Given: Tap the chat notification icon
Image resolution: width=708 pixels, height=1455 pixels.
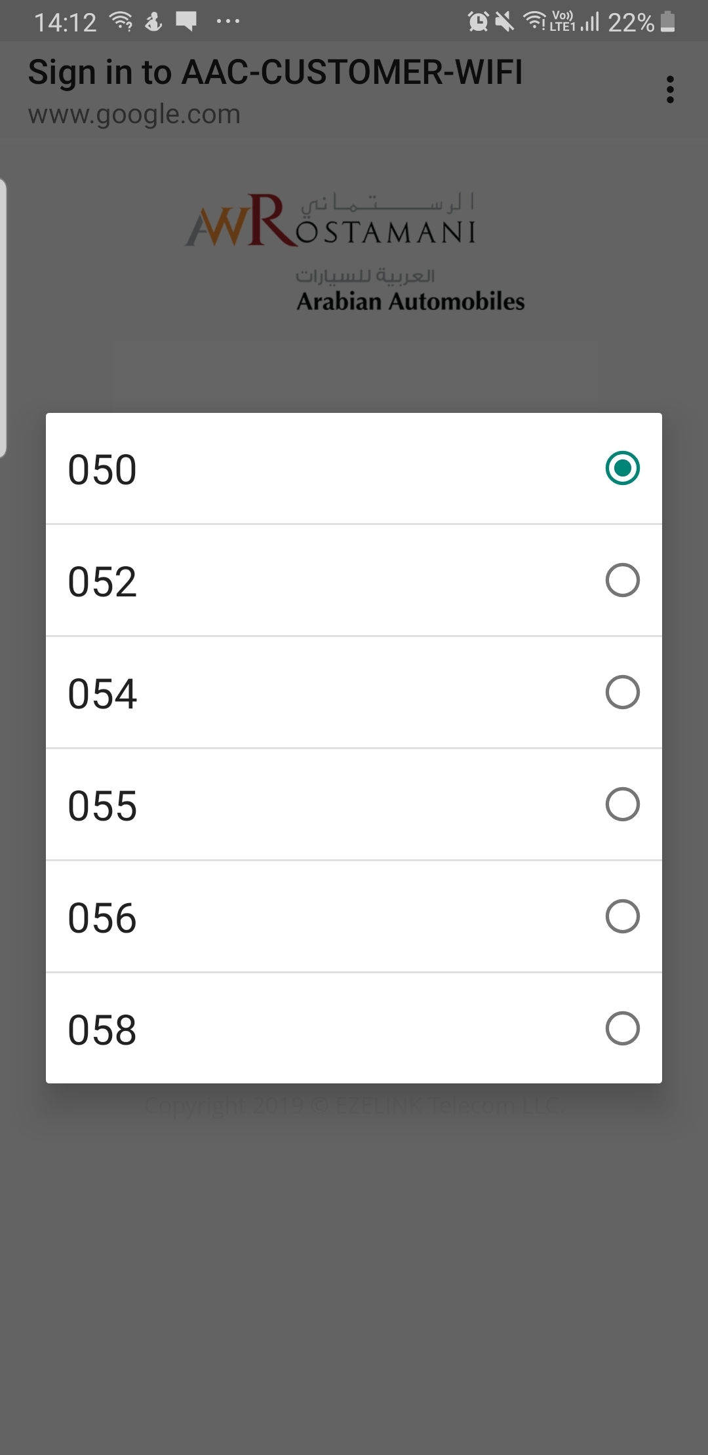Looking at the screenshot, I should (186, 22).
